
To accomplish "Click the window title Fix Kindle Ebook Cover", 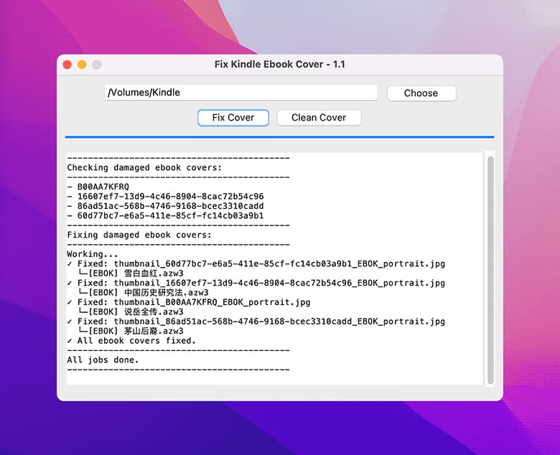I will click(x=279, y=65).
